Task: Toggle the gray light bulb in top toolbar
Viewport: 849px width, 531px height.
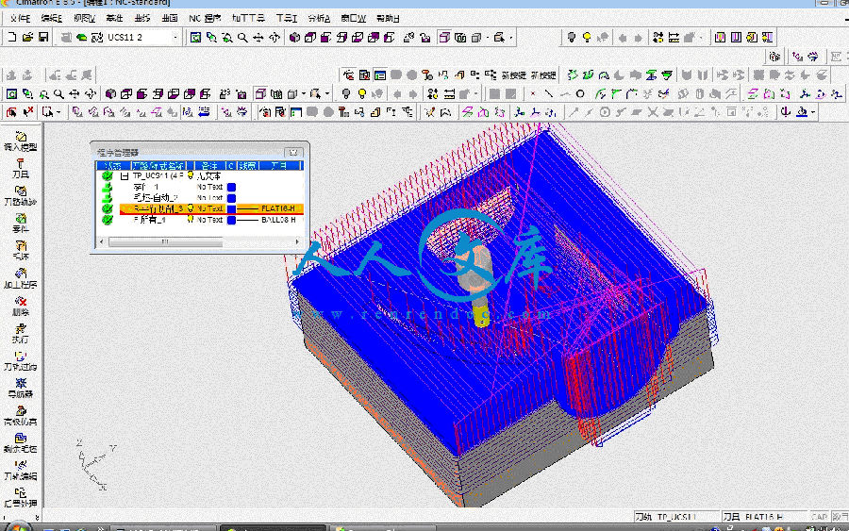Action: [572, 38]
